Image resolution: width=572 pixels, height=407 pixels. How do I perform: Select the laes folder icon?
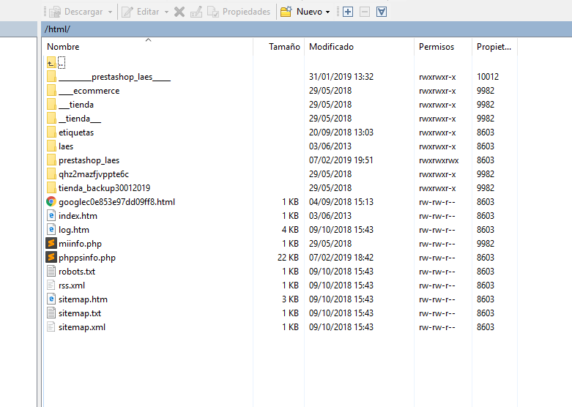(x=51, y=146)
